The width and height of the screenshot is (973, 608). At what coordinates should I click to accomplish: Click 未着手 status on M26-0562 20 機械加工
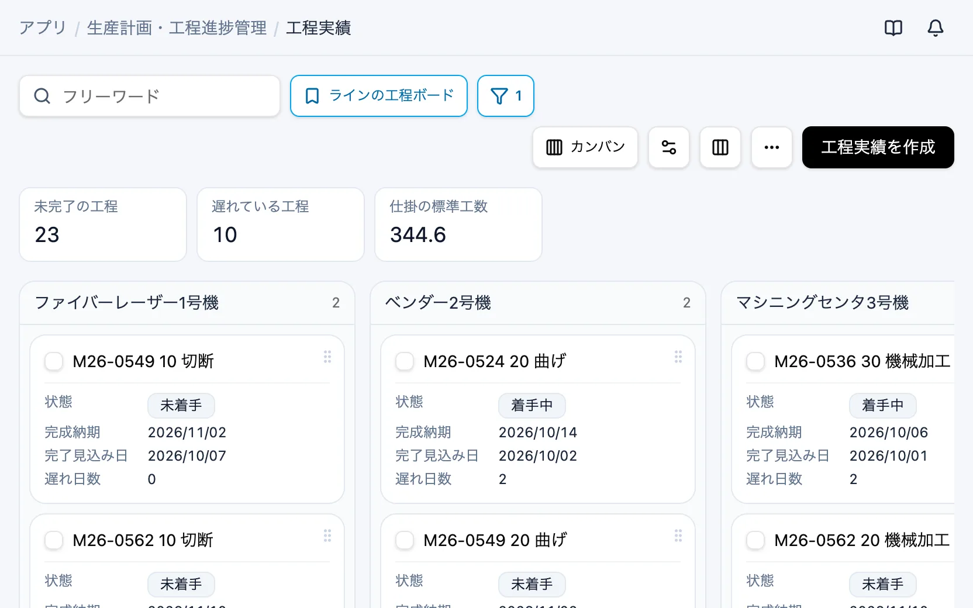(x=883, y=584)
